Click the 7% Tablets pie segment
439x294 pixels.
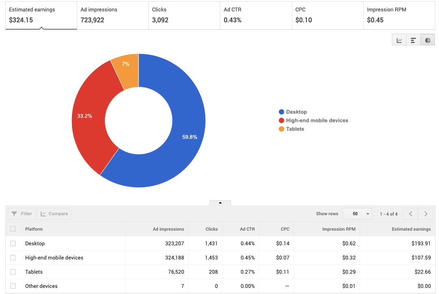(125, 64)
